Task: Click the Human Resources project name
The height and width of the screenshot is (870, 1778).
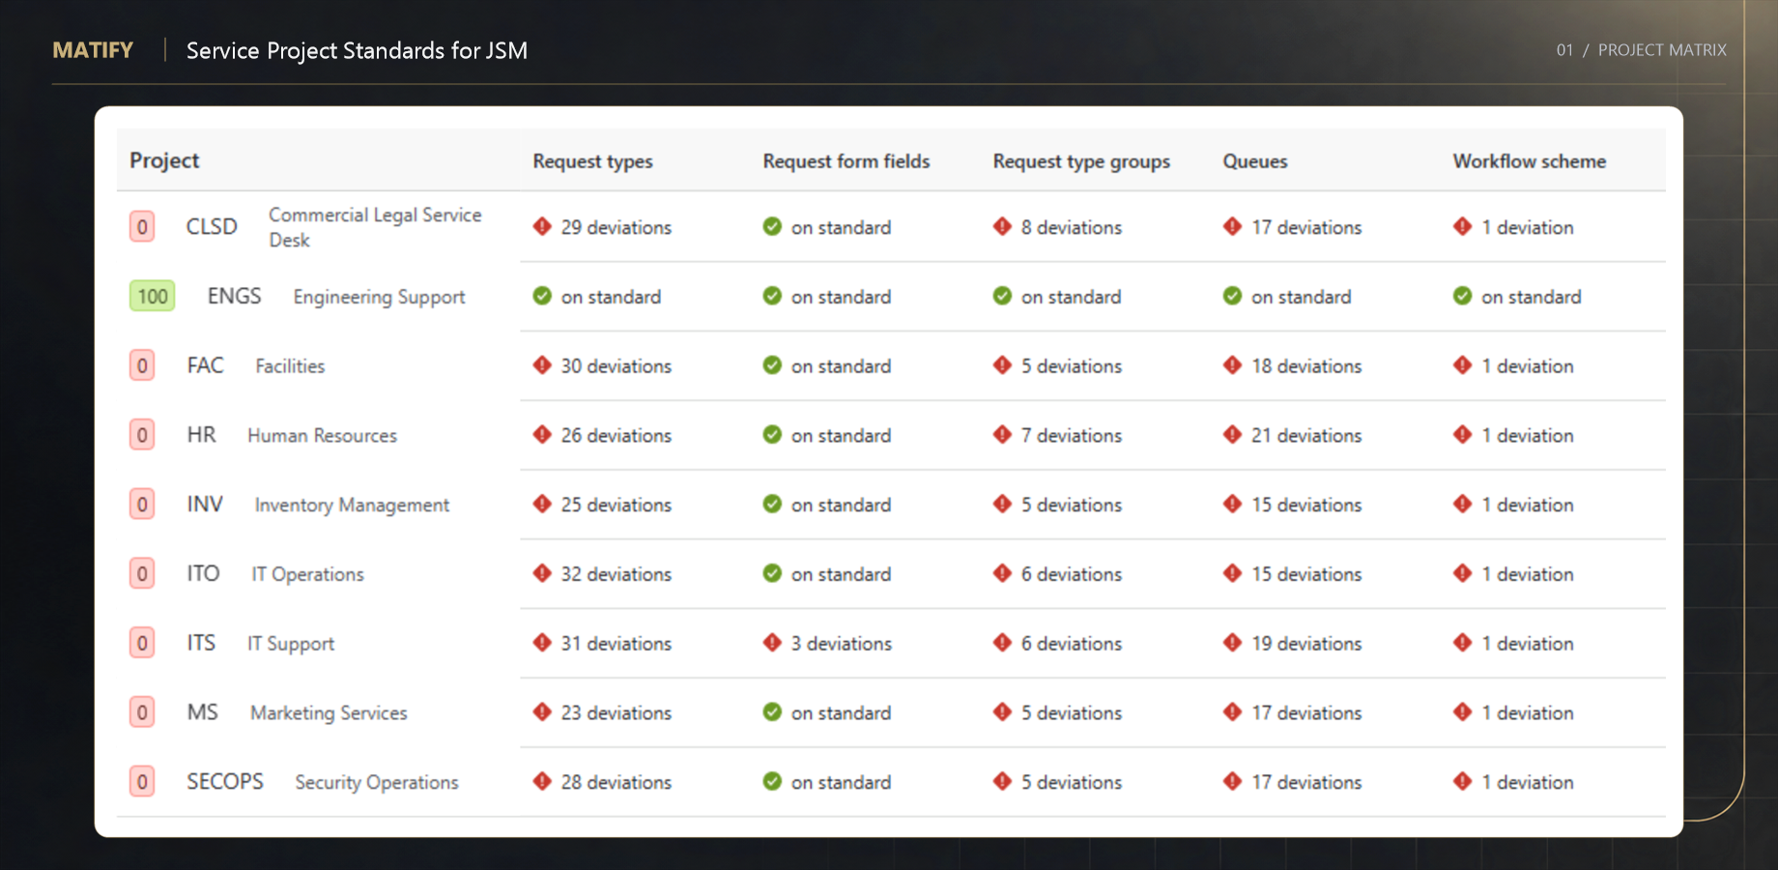Action: (x=322, y=435)
